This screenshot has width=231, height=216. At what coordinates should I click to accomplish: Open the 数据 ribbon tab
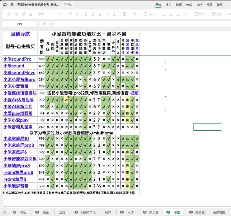pos(179,5)
